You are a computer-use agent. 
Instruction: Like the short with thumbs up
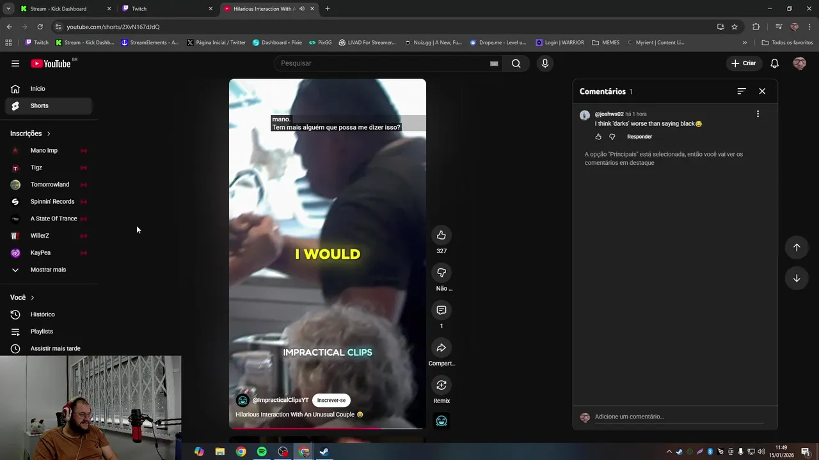pyautogui.click(x=441, y=235)
